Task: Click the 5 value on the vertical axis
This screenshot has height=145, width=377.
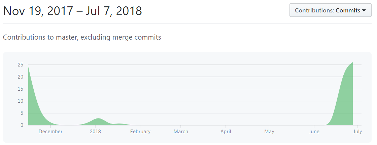Action: coord(22,113)
